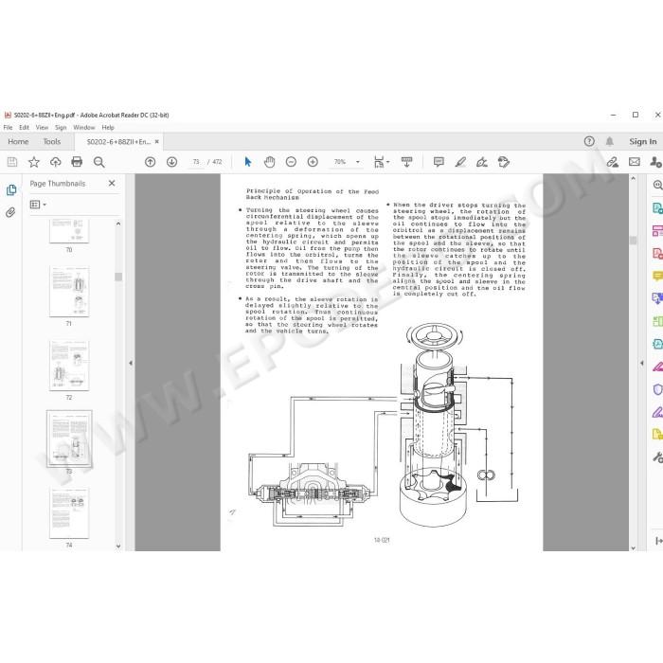Switch to the Home tab
Image resolution: width=663 pixels, height=663 pixels.
pos(18,142)
